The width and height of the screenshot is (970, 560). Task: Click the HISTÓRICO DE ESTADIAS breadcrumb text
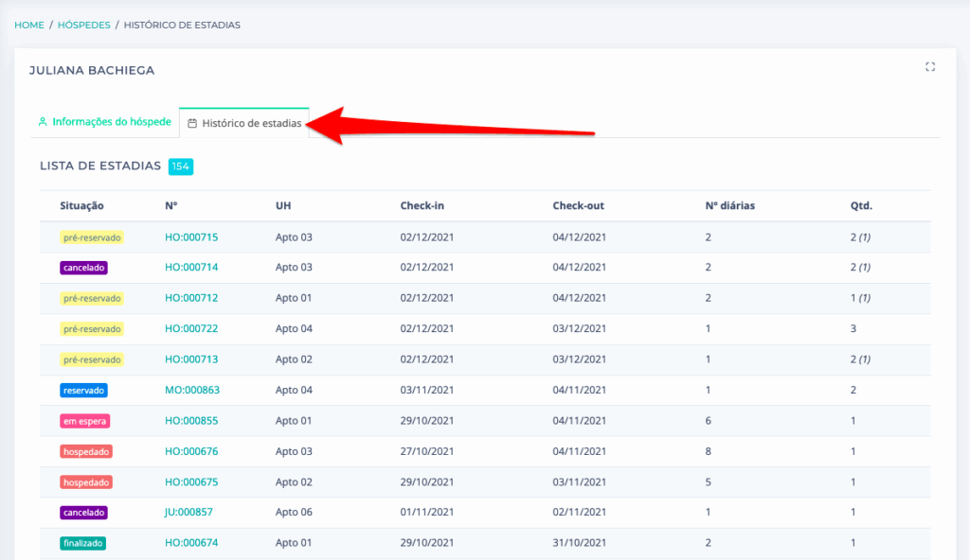[x=182, y=25]
